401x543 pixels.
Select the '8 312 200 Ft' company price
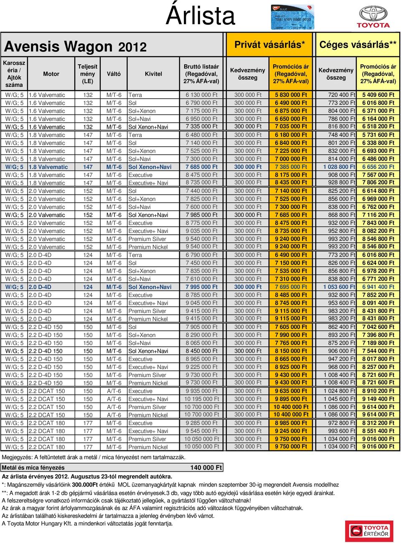378,423
